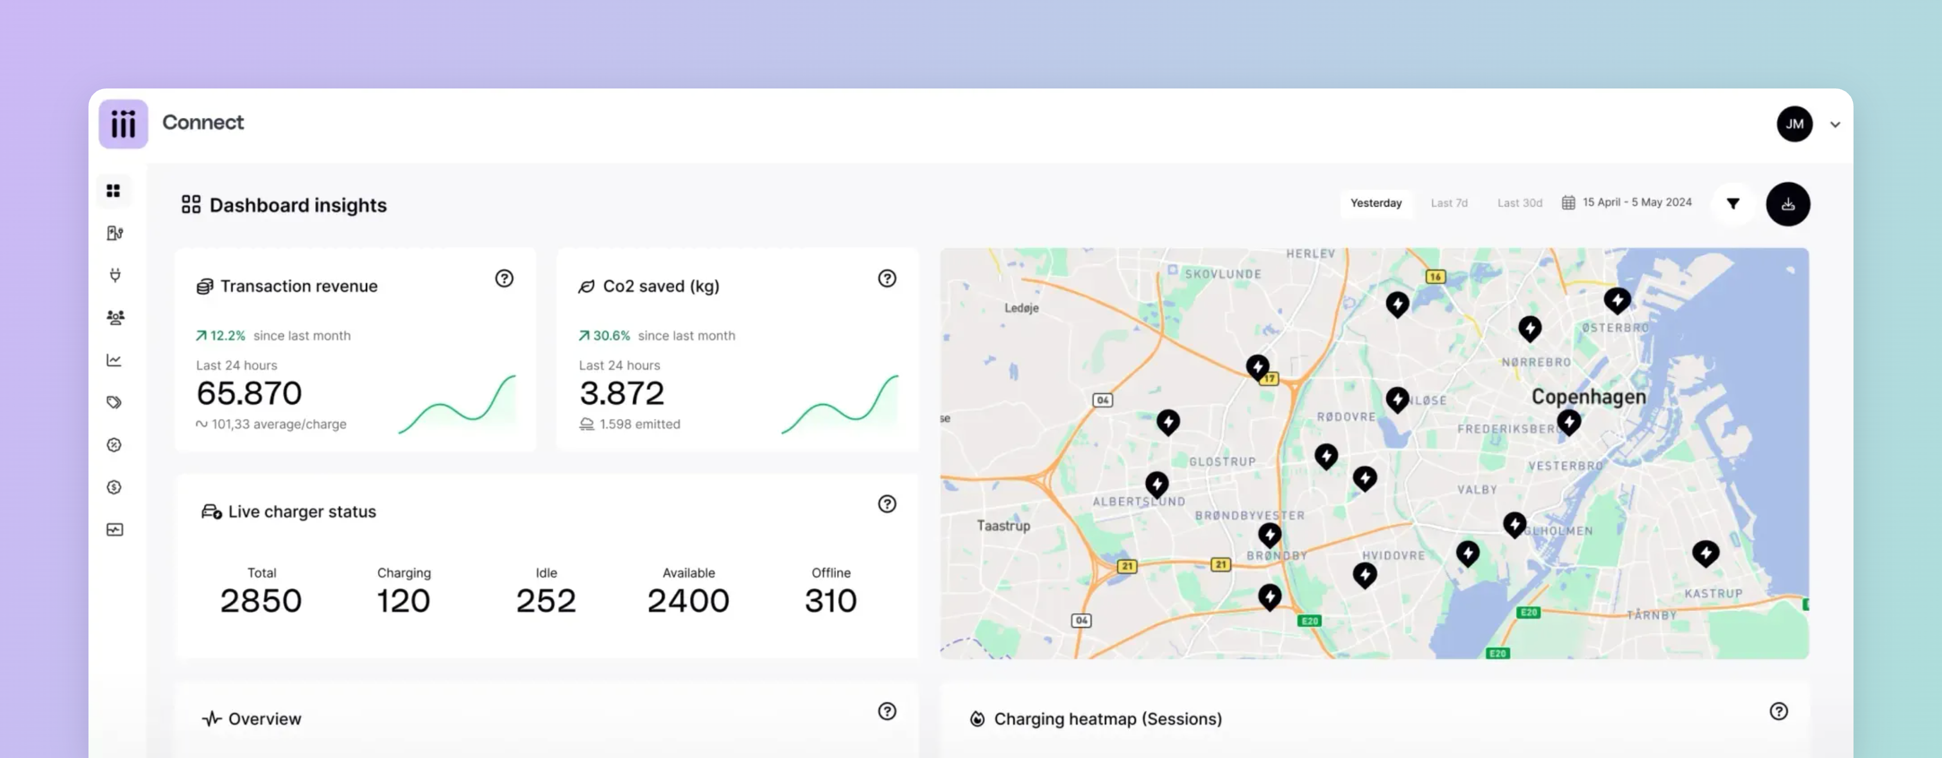This screenshot has width=1942, height=758.
Task: Open help for Live charger status
Action: [x=887, y=503]
